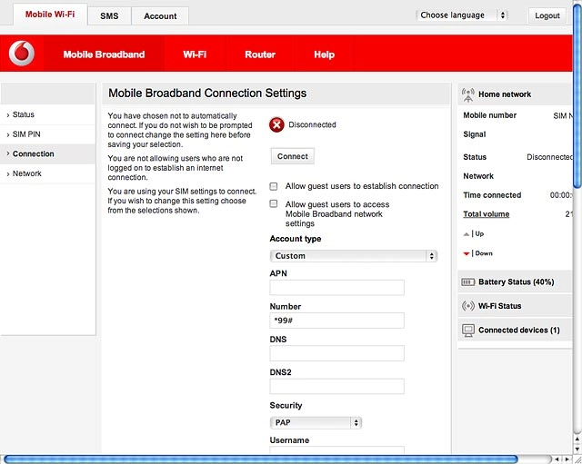
Task: Expand the Wi-Fi Status section
Action: (515, 306)
